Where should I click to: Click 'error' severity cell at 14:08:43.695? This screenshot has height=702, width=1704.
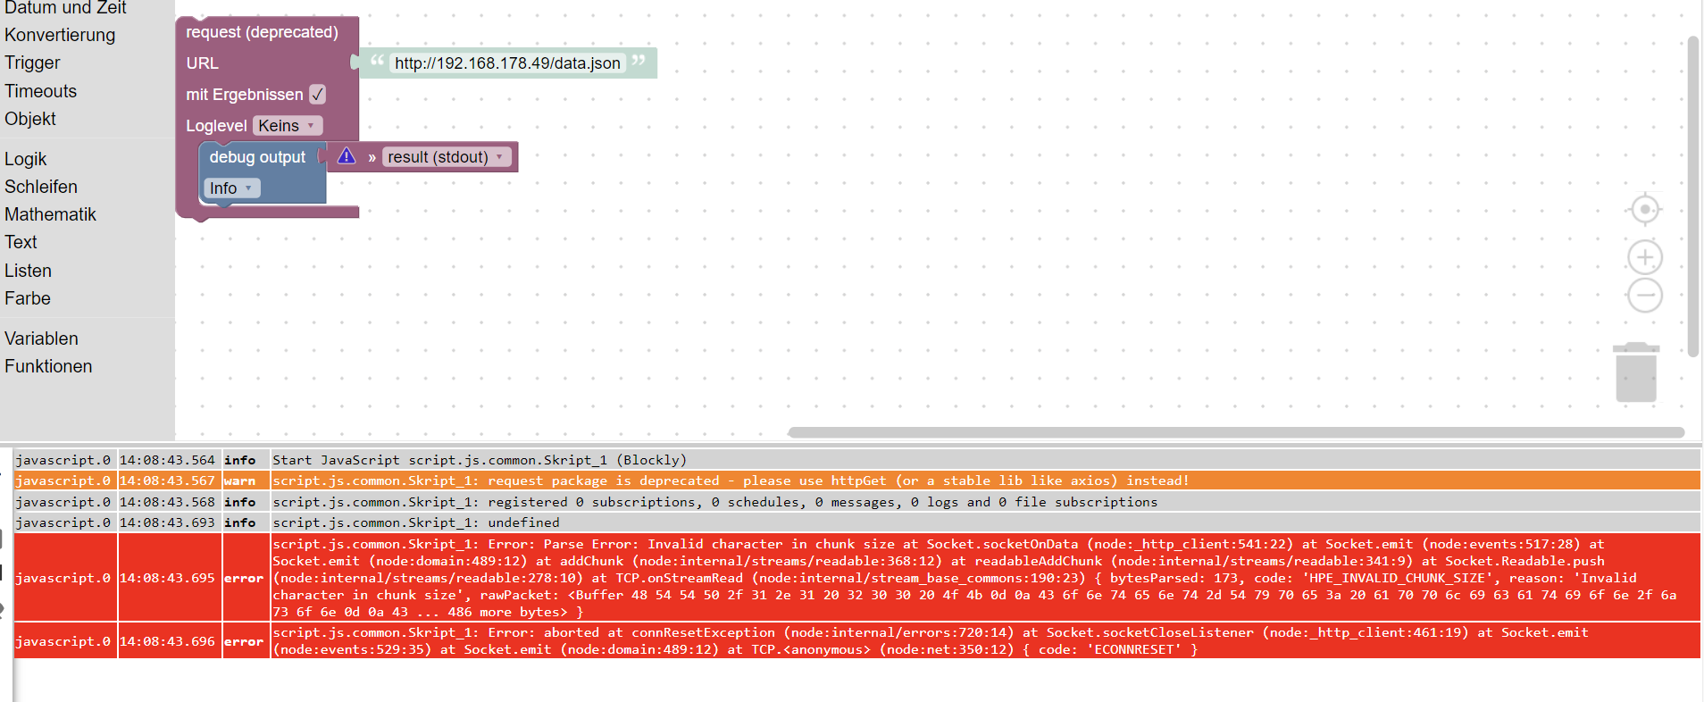pos(245,578)
